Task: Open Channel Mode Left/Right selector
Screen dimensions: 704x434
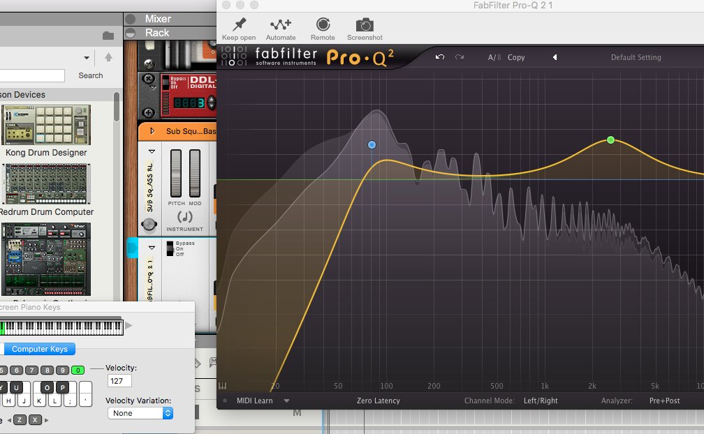Action: [x=541, y=401]
